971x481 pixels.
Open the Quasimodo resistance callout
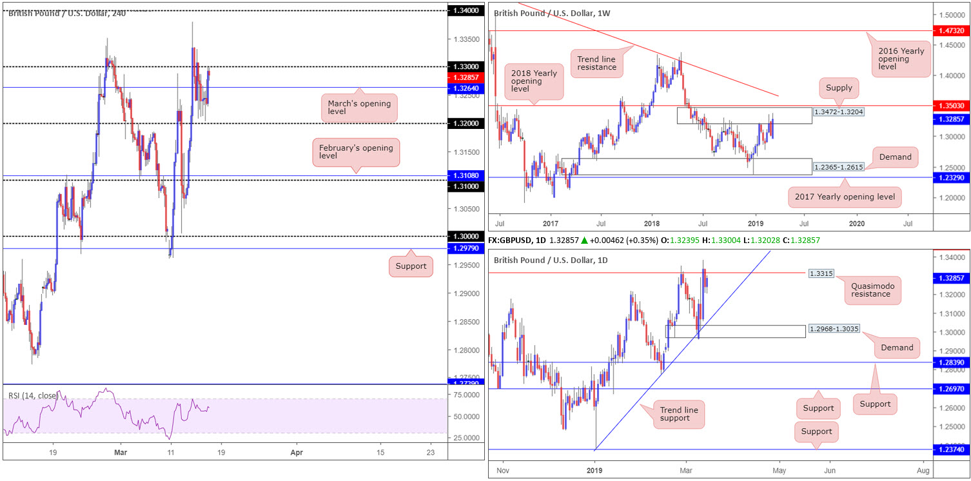pyautogui.click(x=873, y=290)
